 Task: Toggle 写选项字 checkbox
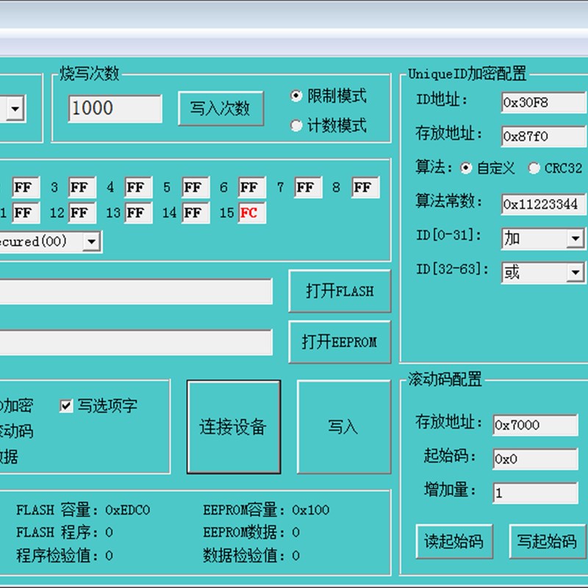pyautogui.click(x=66, y=406)
